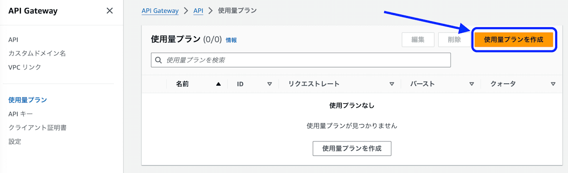Click the 削除 button
This screenshot has height=173, width=568.
pyautogui.click(x=454, y=40)
